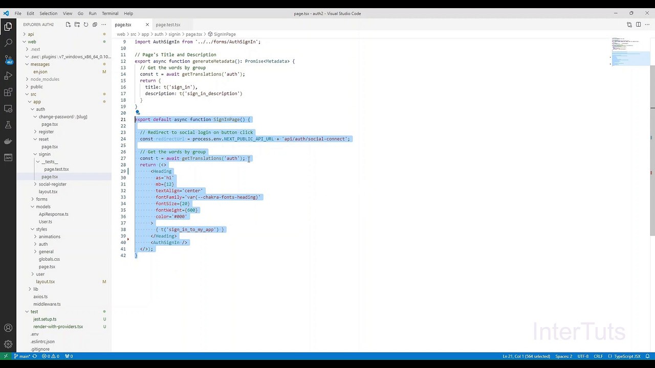Open remote window indicator in status bar

click(x=6, y=356)
